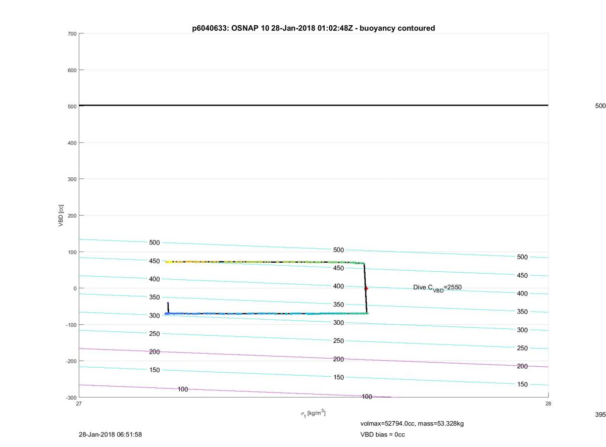Click the y-axis tick label '-200'

70,361
